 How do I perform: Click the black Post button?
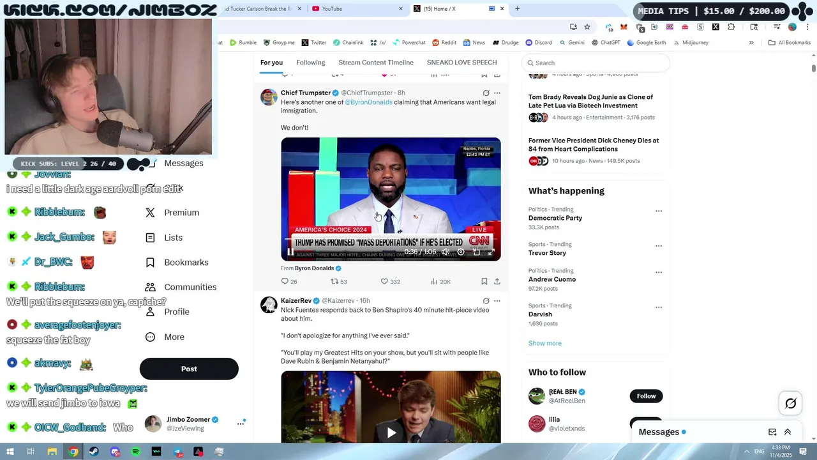189,369
